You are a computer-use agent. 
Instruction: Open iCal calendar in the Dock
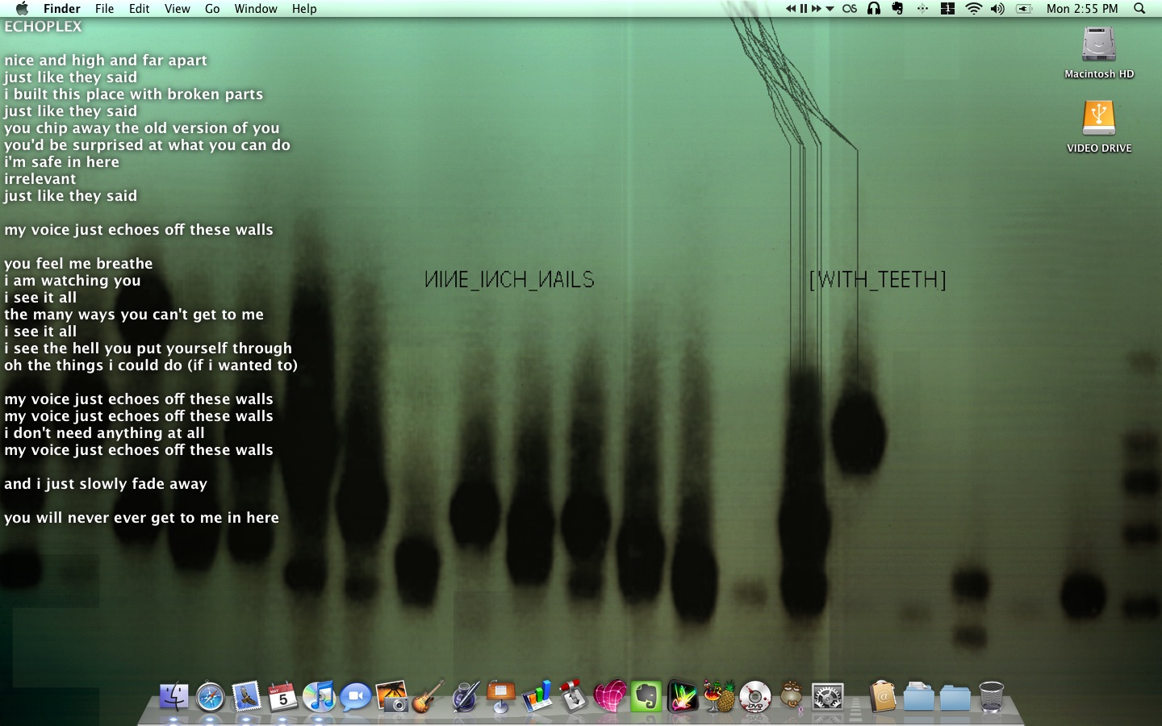pos(282,696)
